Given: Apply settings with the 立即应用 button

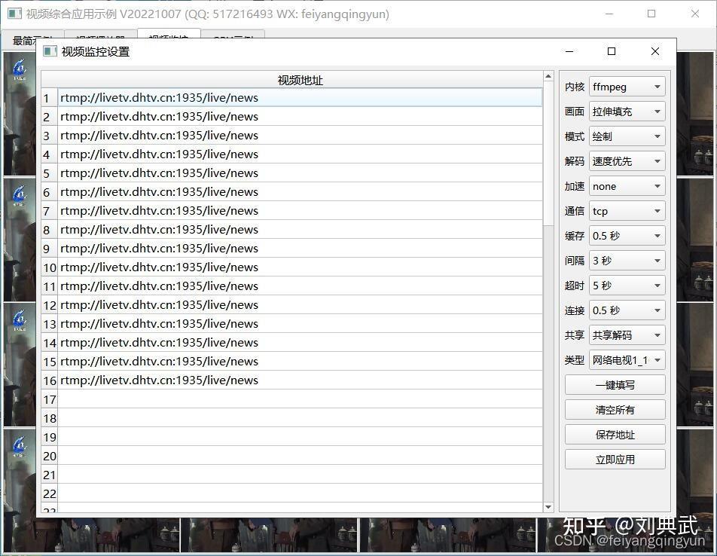Looking at the screenshot, I should (x=615, y=459).
